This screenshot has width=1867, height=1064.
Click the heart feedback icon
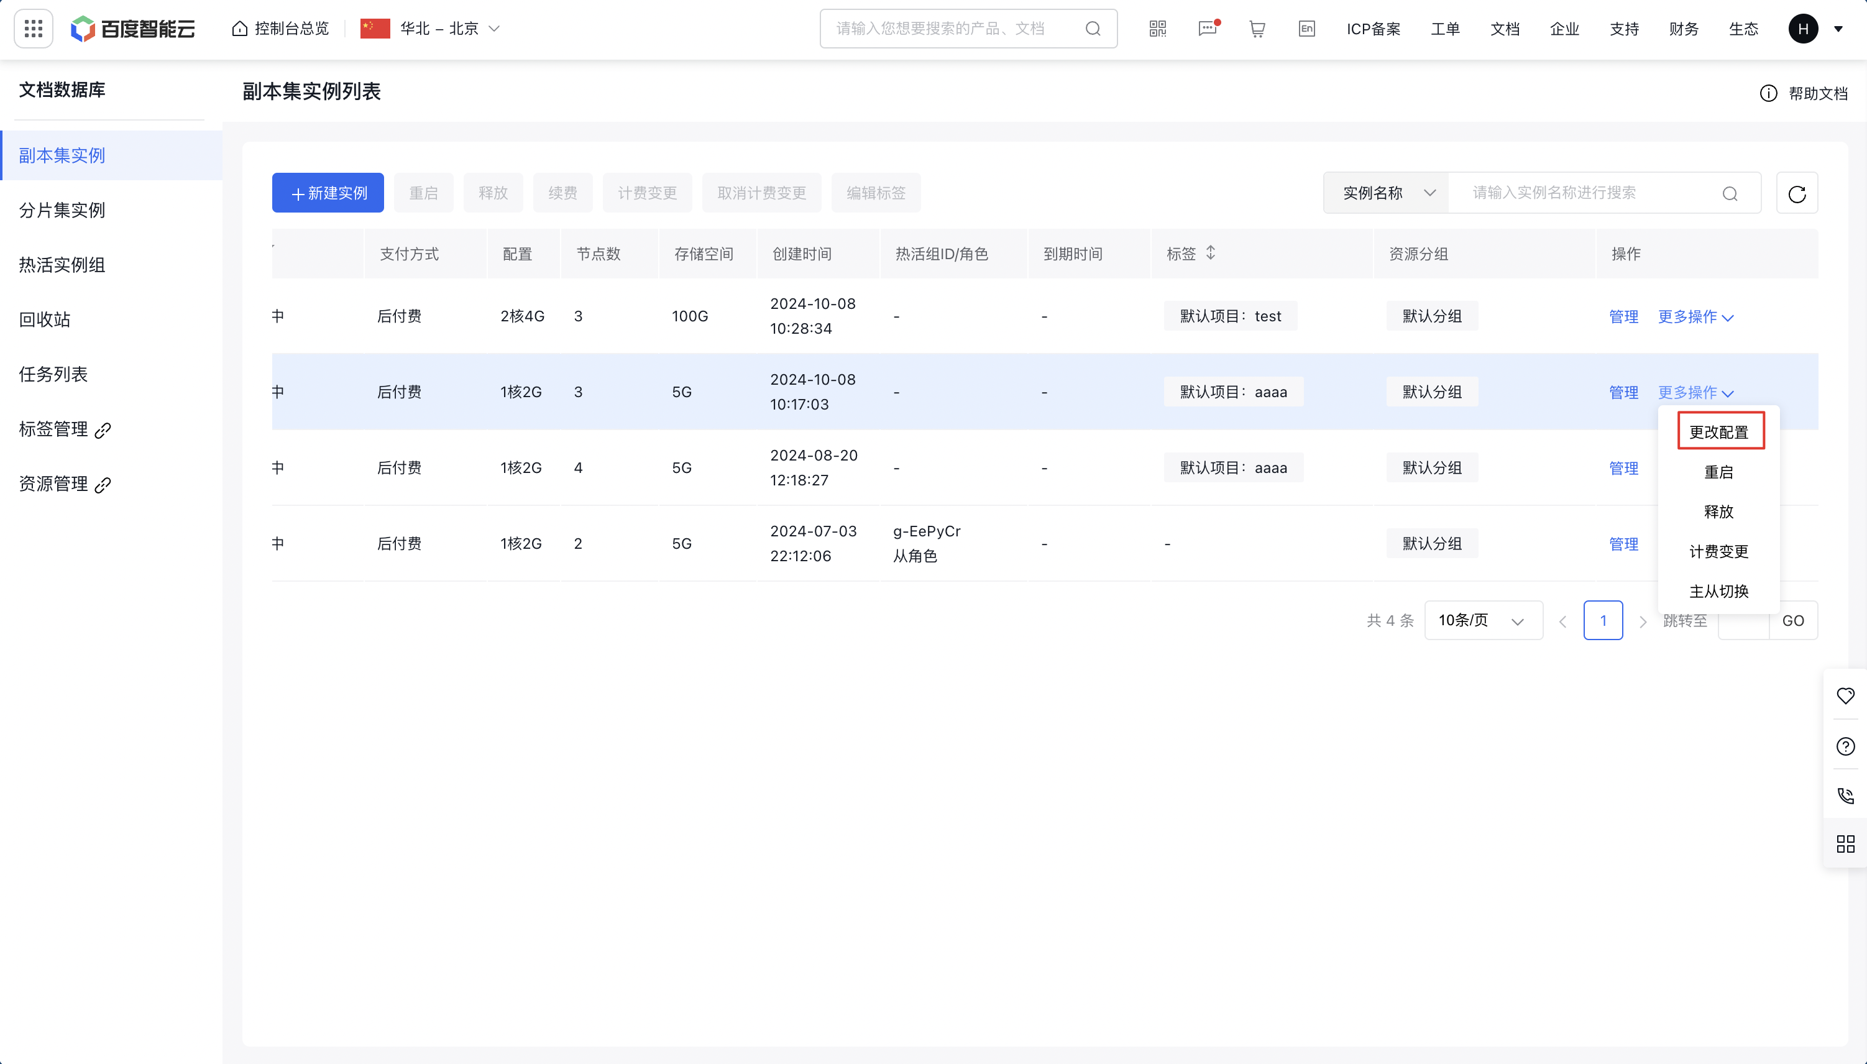1845,695
